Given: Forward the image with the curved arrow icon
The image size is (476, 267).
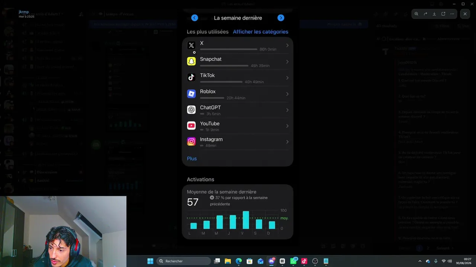Looking at the screenshot, I should click(x=425, y=14).
